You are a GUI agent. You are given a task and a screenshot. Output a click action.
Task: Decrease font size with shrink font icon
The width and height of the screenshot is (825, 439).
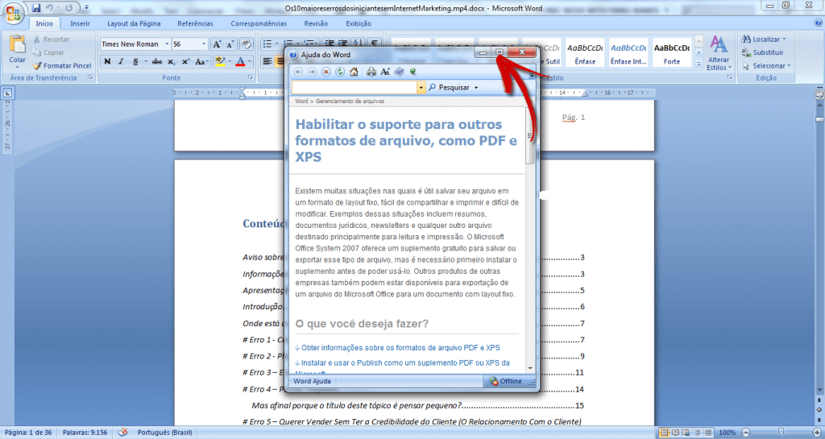[230, 44]
